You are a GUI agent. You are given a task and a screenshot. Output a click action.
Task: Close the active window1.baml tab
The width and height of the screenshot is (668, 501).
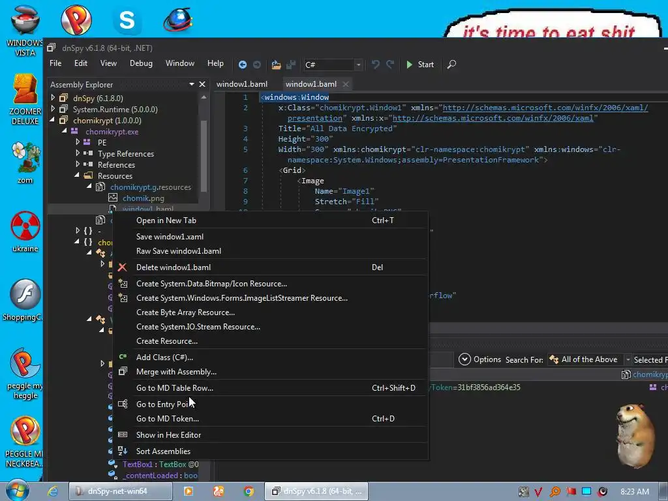click(346, 84)
